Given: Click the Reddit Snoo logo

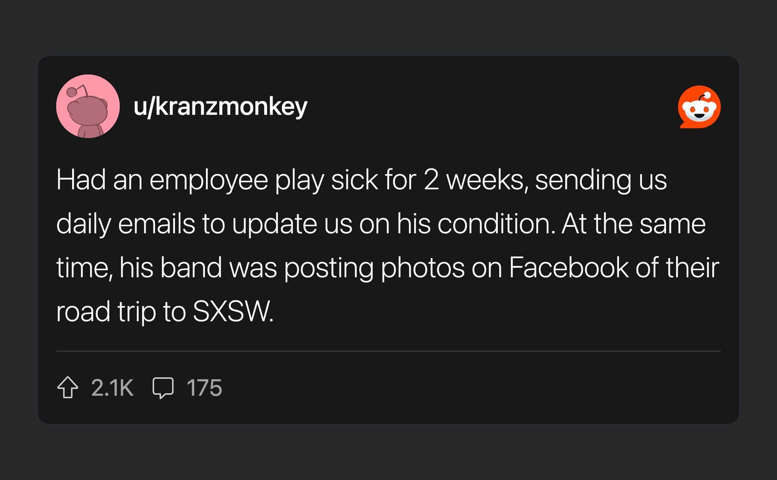Looking at the screenshot, I should click(699, 107).
